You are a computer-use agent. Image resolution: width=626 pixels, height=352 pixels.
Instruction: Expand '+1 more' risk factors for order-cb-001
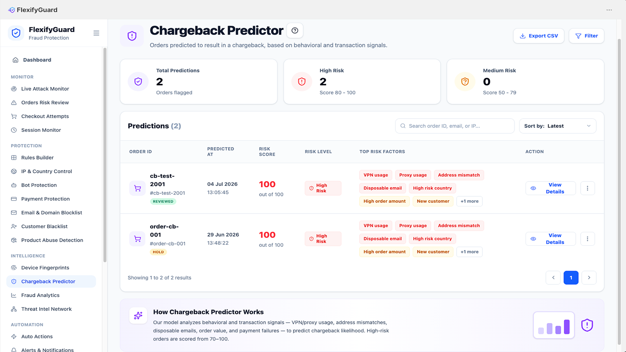(469, 252)
